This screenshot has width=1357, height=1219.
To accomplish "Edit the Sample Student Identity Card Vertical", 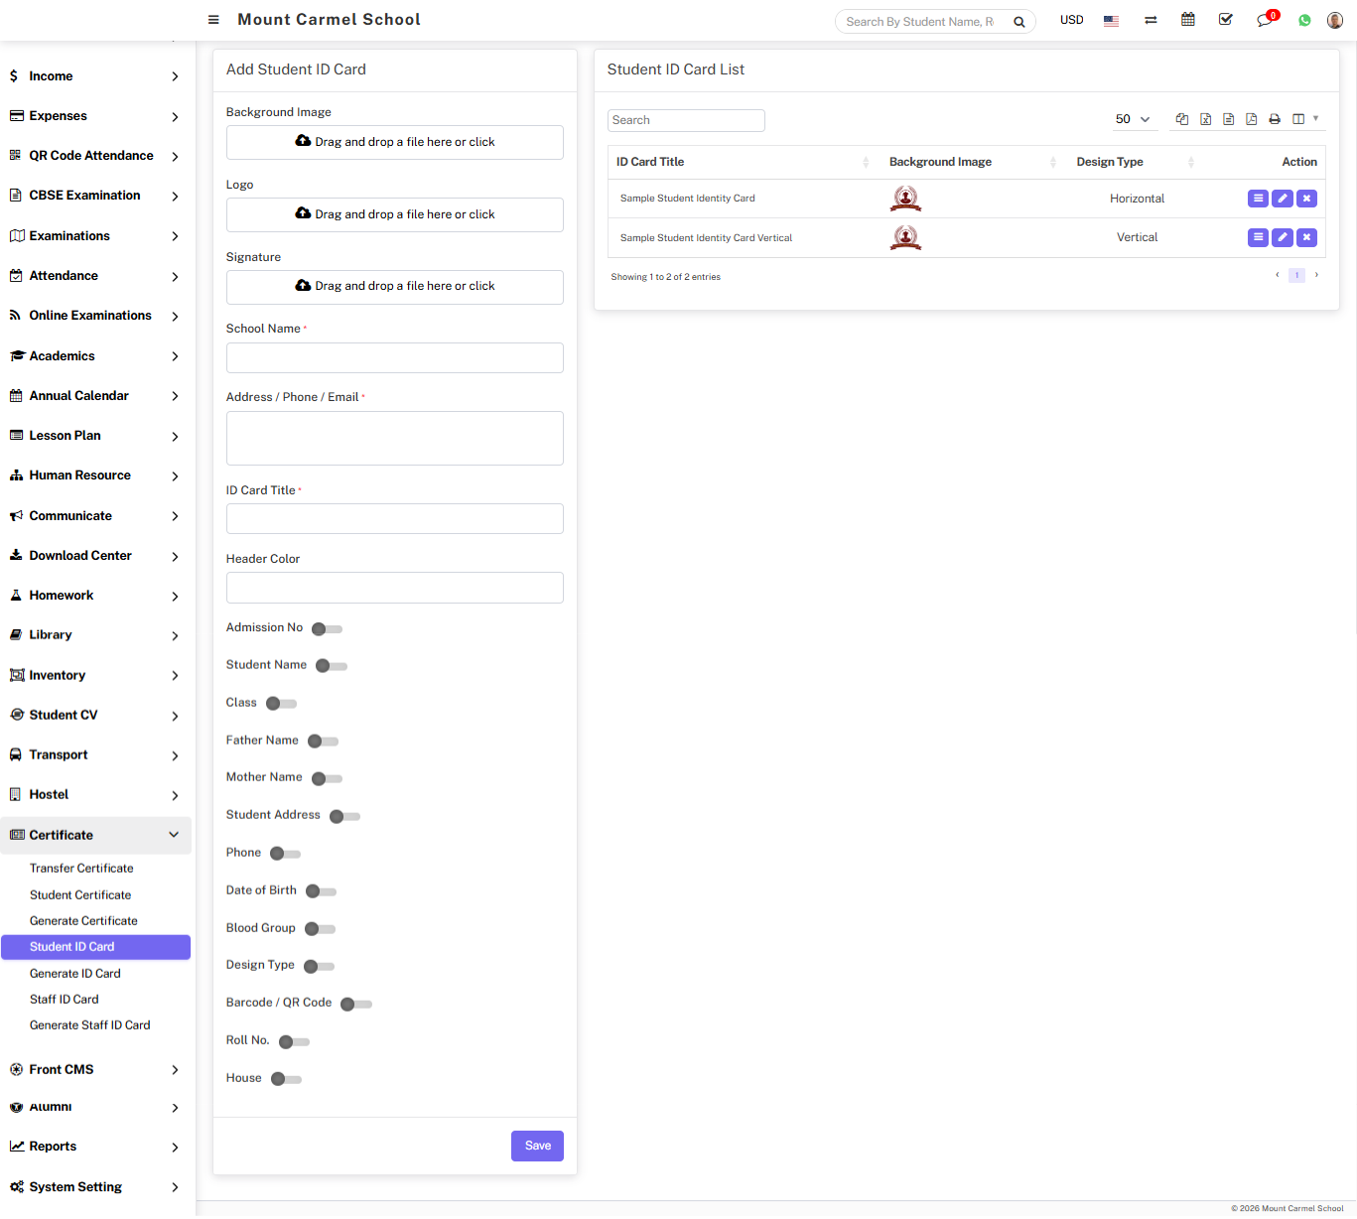I will tap(1283, 237).
